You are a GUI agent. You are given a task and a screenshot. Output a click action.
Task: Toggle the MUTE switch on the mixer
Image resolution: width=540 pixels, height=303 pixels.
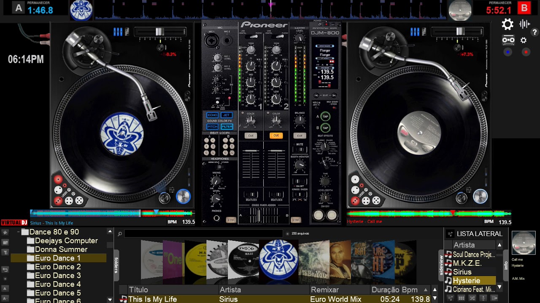point(300,150)
